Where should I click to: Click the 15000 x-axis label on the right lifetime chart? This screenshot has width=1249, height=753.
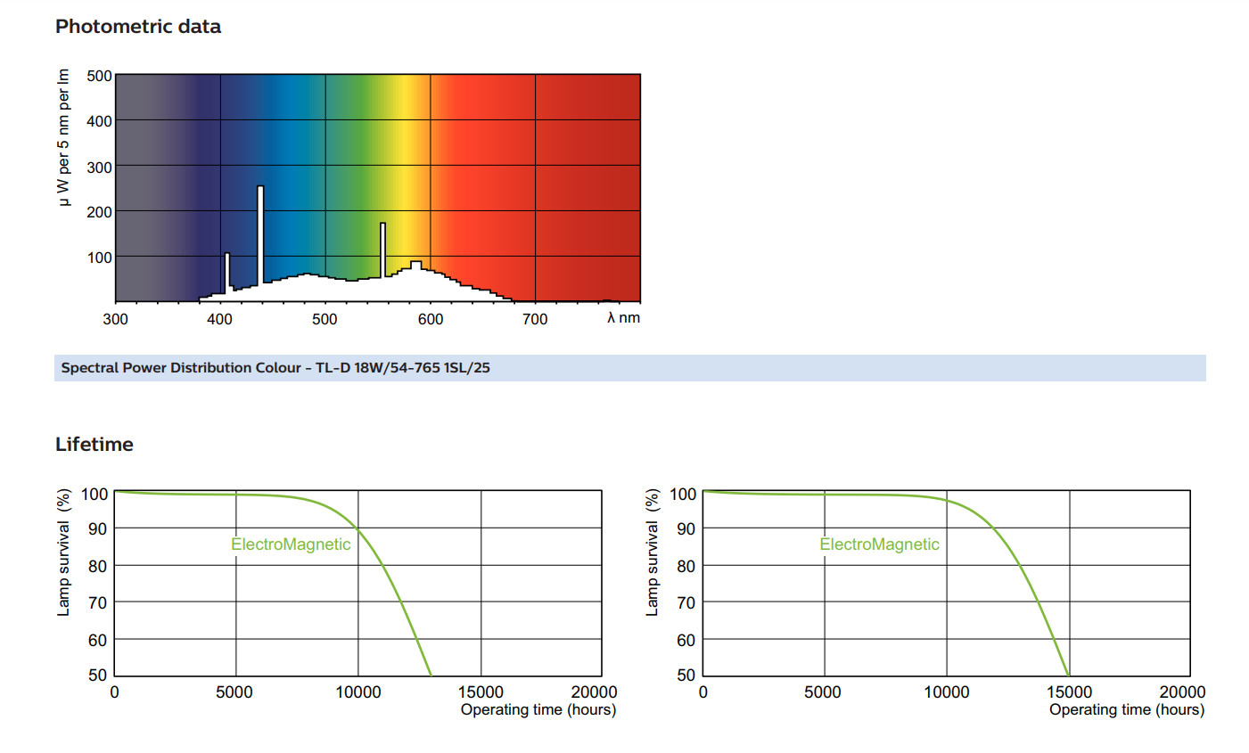pyautogui.click(x=1068, y=692)
